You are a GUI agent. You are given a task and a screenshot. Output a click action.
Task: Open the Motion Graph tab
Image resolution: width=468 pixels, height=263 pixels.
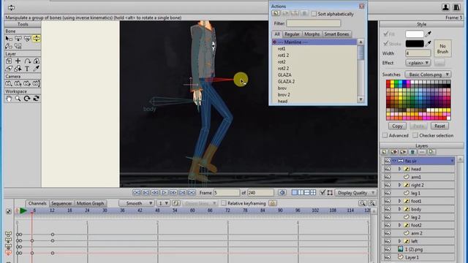pyautogui.click(x=90, y=203)
